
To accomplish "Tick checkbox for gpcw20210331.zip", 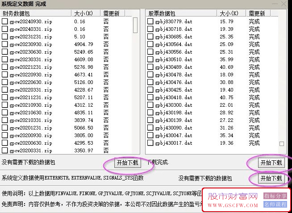I will 5,120.
